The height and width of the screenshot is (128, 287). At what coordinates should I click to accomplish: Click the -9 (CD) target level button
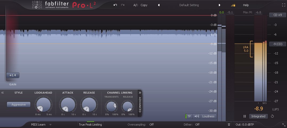tap(277, 44)
